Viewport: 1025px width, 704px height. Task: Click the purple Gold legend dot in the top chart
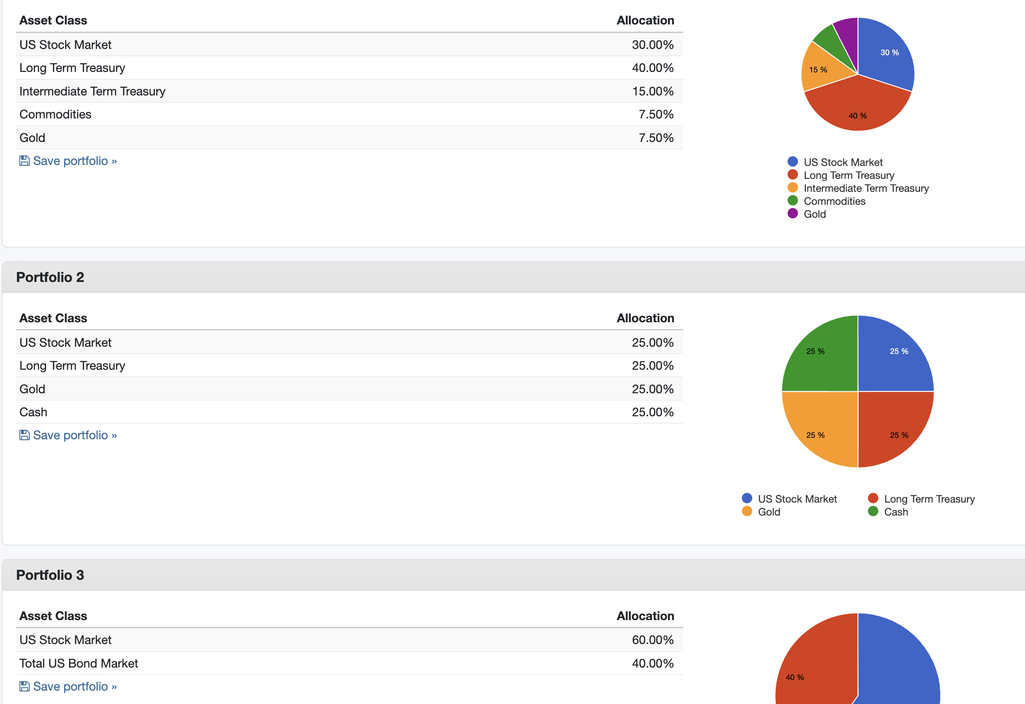click(792, 213)
